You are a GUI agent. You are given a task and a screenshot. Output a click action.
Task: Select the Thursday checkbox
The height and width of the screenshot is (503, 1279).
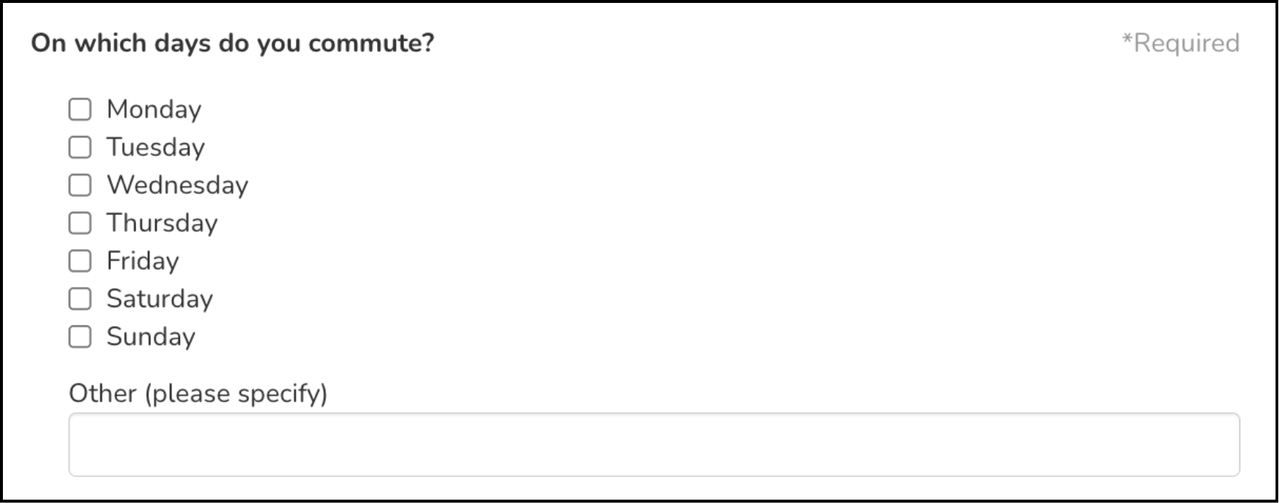[x=80, y=223]
